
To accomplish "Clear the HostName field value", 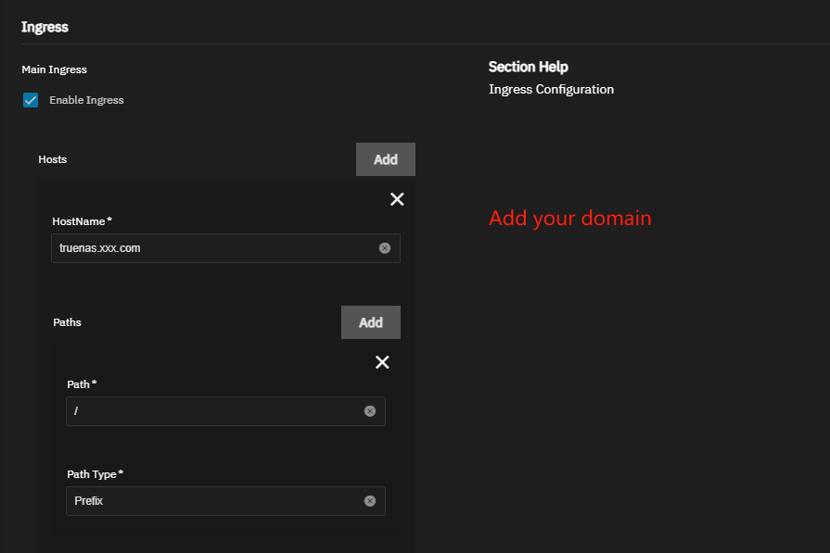I will point(385,248).
